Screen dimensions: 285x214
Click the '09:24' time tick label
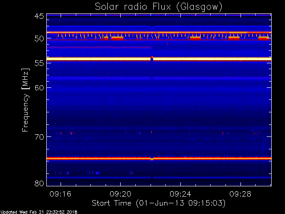[180, 194]
